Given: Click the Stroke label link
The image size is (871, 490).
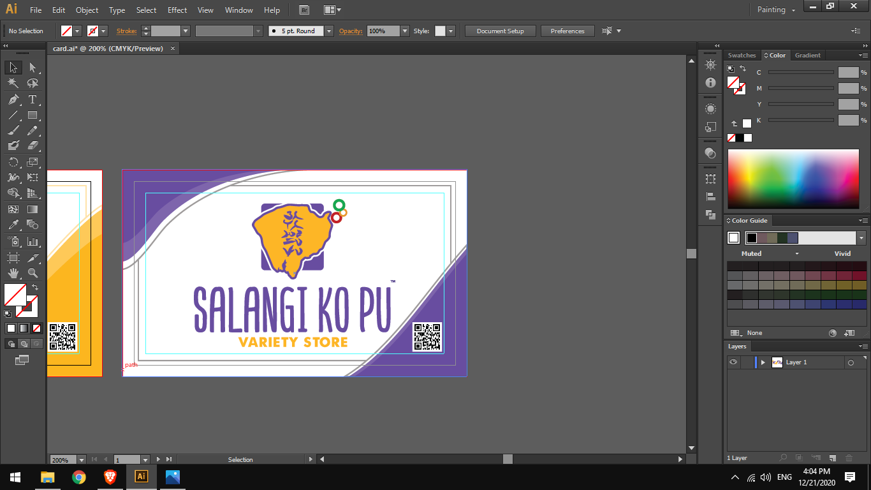Looking at the screenshot, I should [x=127, y=31].
